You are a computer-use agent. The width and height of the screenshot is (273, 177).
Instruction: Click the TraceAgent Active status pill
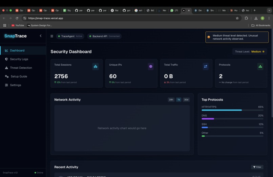pos(70,36)
